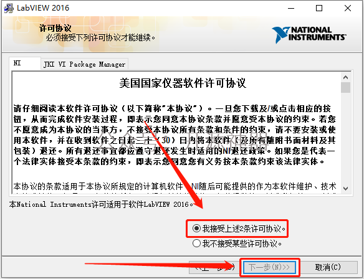Switch to the NI license tab
Image resolution: width=364 pixels, height=279 pixels.
(25, 63)
